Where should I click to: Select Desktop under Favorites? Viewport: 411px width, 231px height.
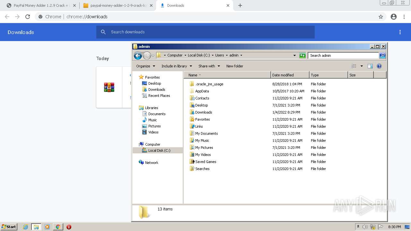point(154,83)
